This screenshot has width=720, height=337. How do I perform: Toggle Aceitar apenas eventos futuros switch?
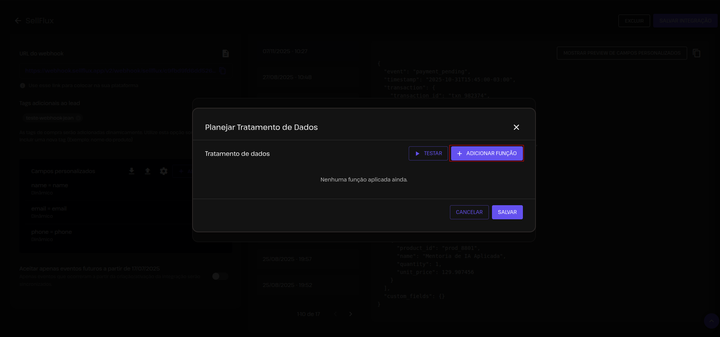[220, 276]
